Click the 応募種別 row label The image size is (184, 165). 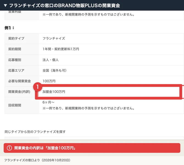[x=15, y=60]
